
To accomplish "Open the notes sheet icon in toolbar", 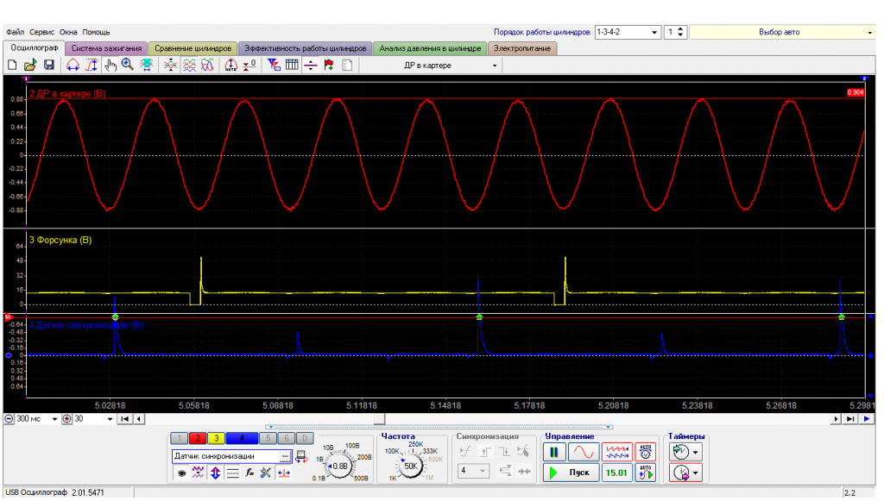I will tap(347, 66).
